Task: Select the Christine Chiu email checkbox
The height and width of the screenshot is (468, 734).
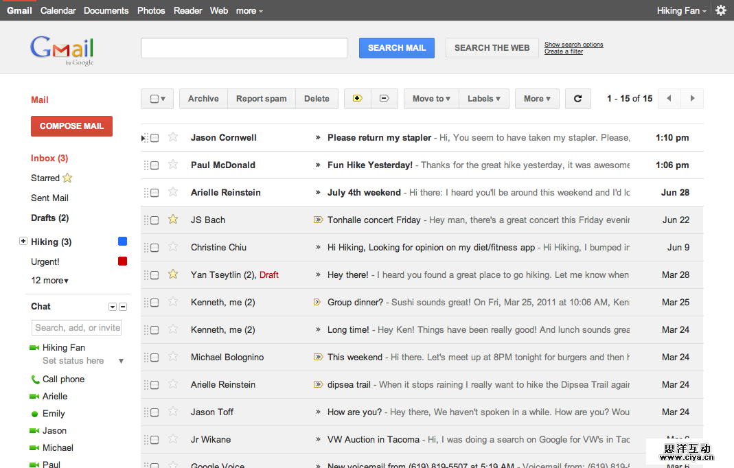Action: click(x=154, y=248)
